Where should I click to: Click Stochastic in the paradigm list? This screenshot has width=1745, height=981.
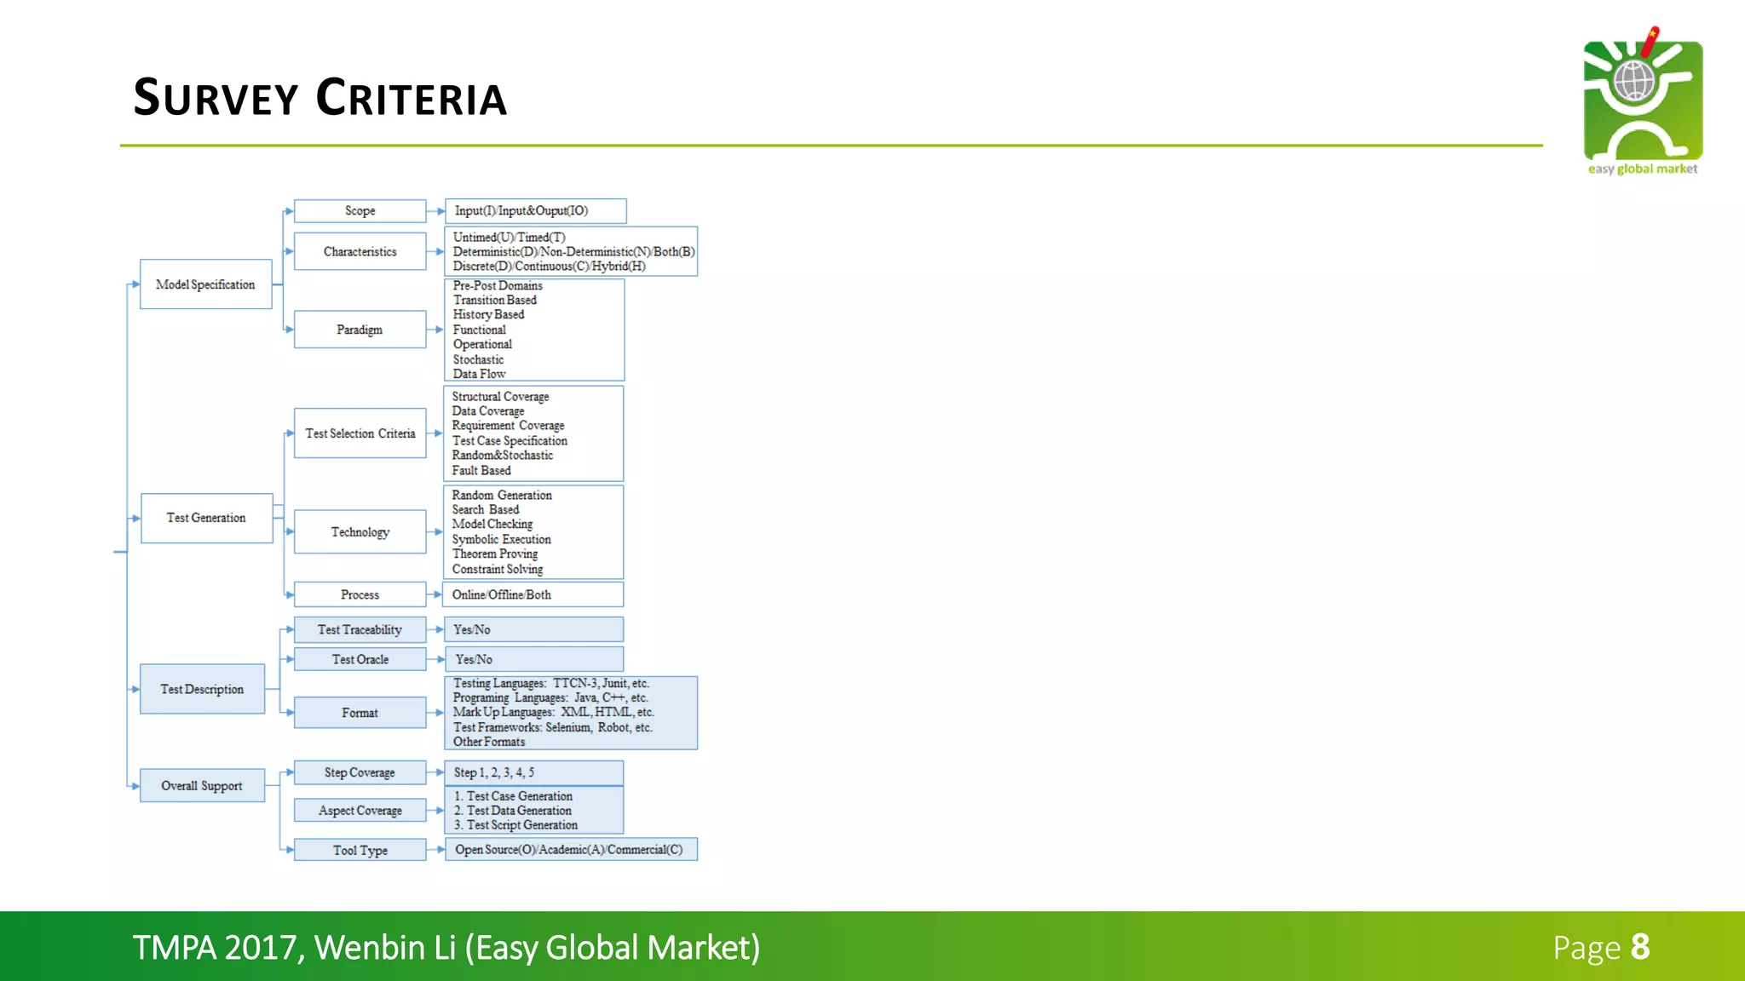(478, 360)
